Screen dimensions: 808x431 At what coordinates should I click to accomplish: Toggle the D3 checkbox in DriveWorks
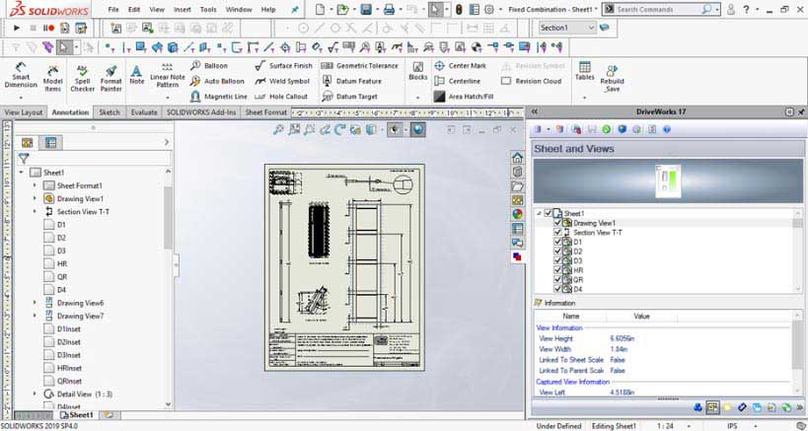pyautogui.click(x=557, y=260)
